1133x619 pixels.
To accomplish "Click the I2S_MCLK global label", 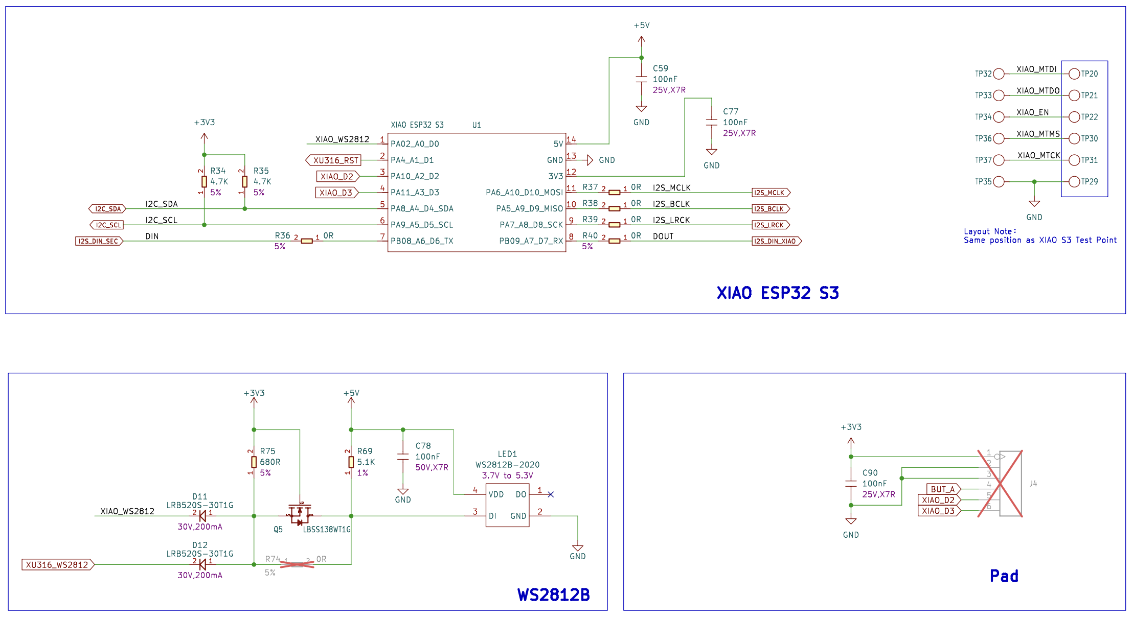I will pyautogui.click(x=771, y=193).
